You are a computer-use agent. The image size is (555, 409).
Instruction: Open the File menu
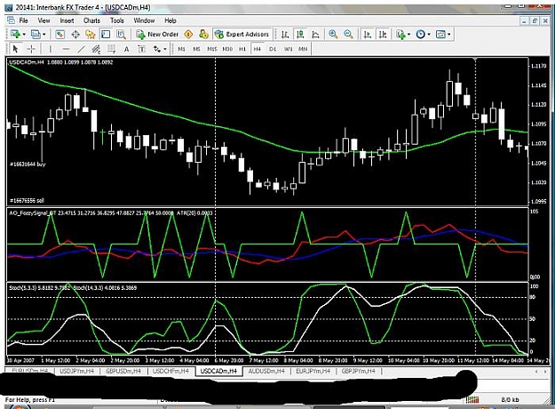pos(23,20)
